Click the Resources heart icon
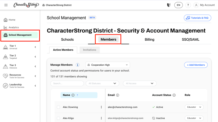Image resolution: width=218 pixels, height=122 pixels. point(6,76)
